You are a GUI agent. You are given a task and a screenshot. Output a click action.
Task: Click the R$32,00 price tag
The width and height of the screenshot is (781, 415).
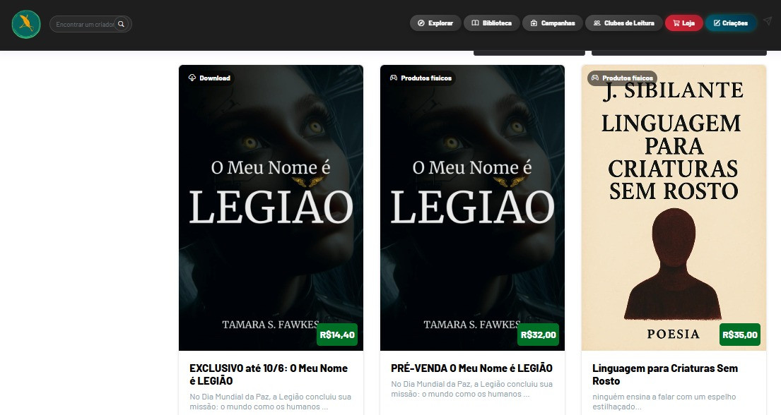539,335
